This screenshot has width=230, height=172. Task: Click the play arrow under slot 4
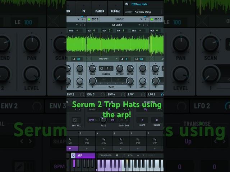(x=104, y=149)
